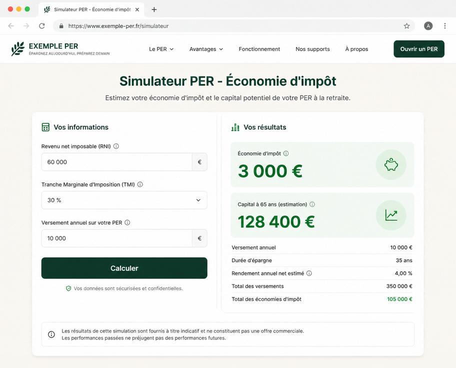Click the browser address bar URL
Image resolution: width=456 pixels, height=368 pixels.
[118, 26]
